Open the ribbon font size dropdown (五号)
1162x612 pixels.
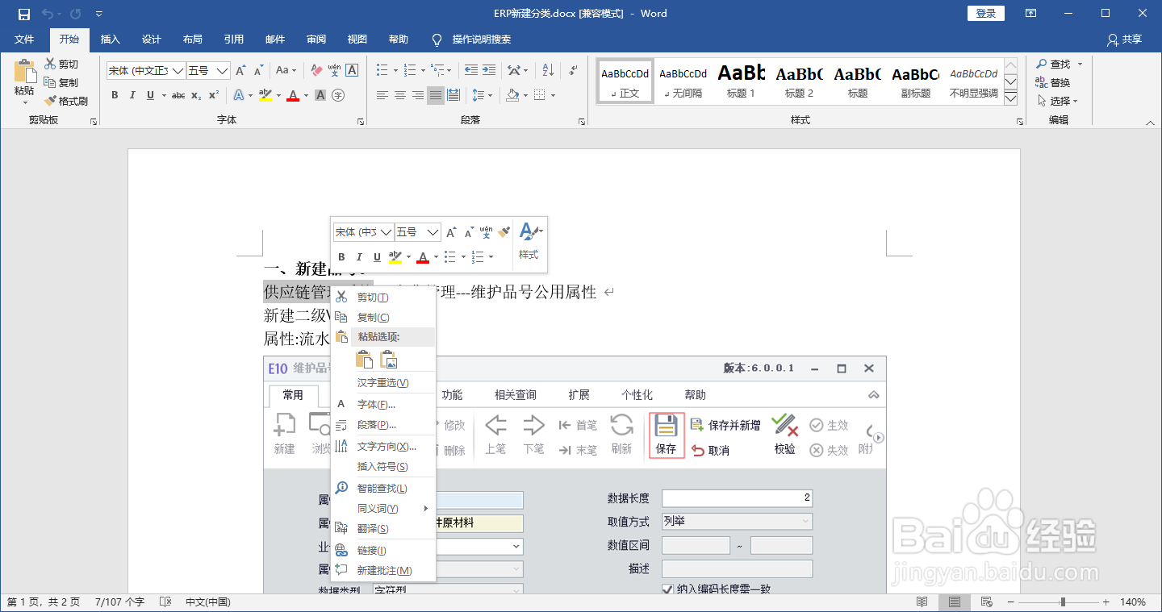point(223,71)
